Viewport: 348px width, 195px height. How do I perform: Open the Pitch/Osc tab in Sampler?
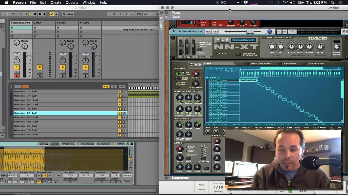(68, 144)
